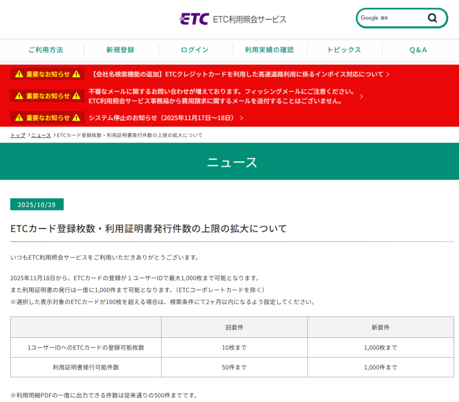Go to the ログイン page

(195, 50)
